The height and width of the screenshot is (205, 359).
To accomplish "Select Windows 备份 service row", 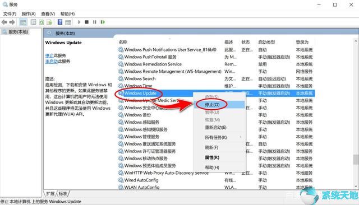I will point(217,115).
